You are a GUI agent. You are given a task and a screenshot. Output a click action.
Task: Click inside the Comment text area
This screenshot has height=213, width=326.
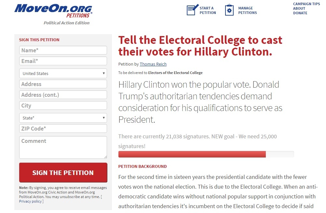[63, 147]
